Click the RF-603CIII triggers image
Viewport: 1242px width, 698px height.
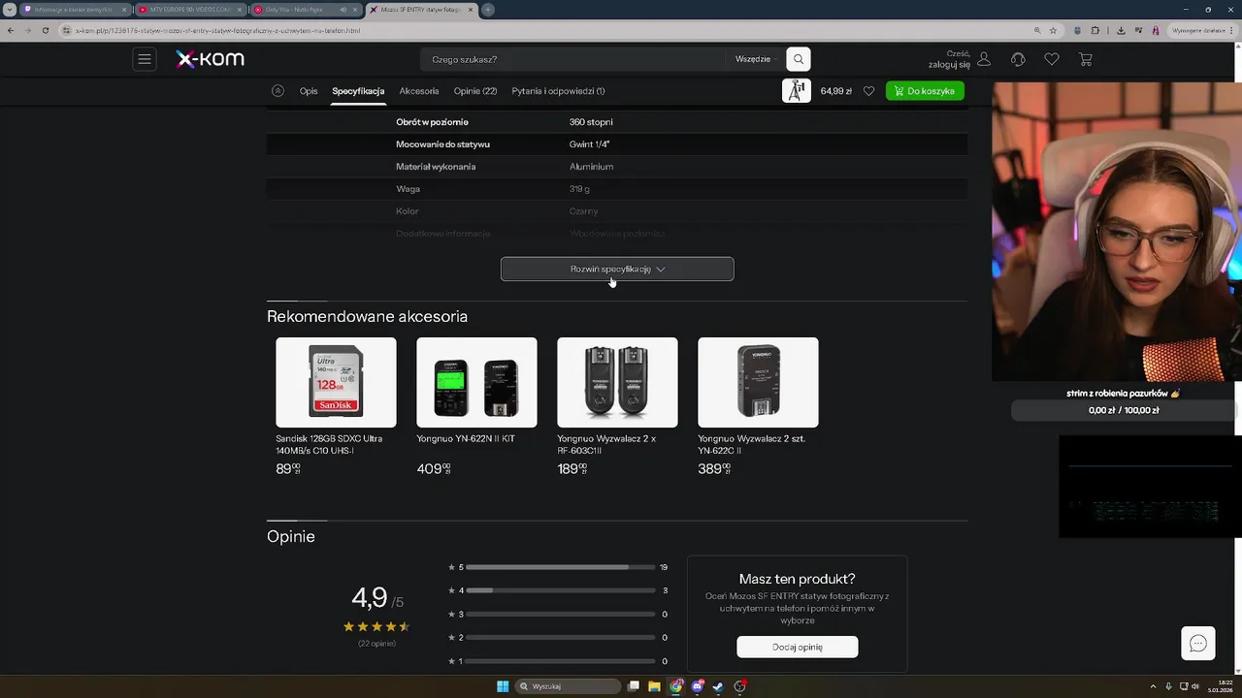click(617, 382)
